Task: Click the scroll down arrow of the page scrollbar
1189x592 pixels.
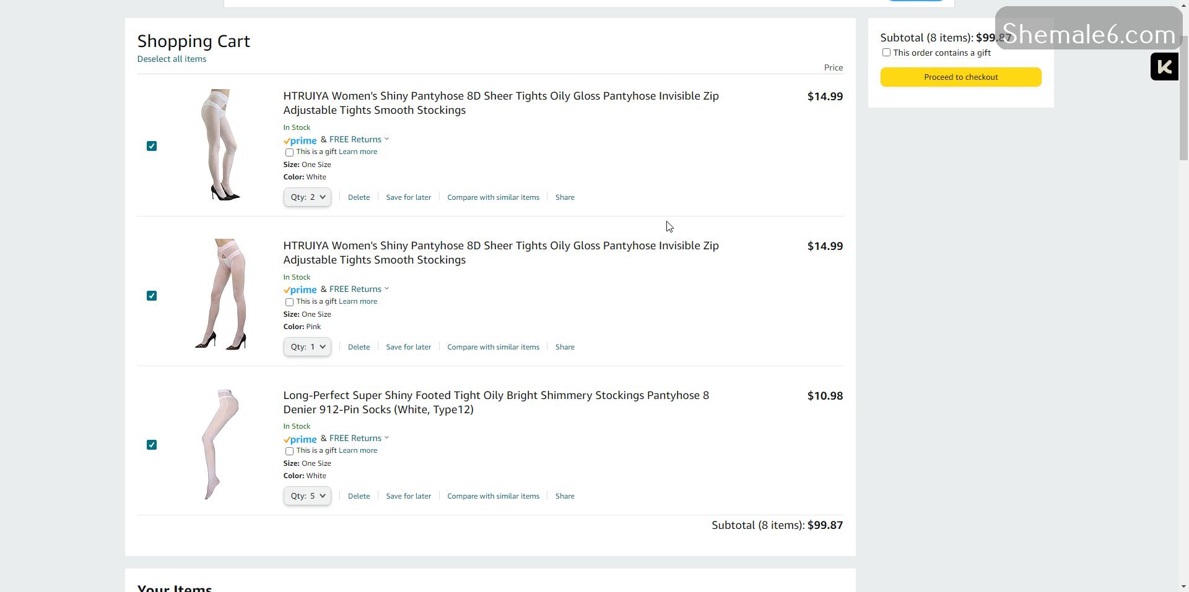Action: (1183, 586)
